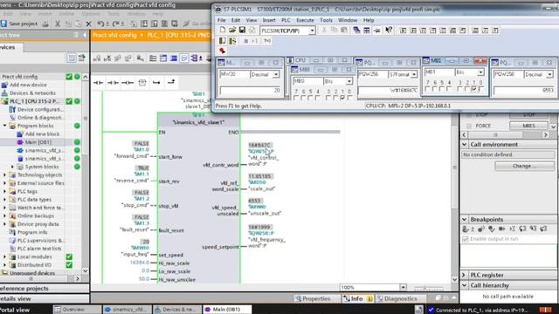Toggle bit 7 checkbox in MB0 window
This screenshot has width=559, height=314.
pos(296,98)
